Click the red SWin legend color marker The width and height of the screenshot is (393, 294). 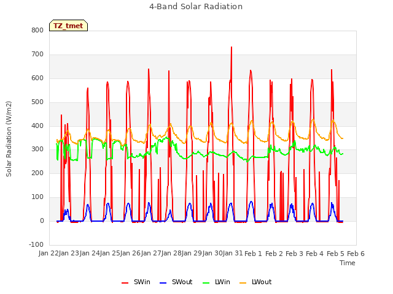pyautogui.click(x=125, y=283)
